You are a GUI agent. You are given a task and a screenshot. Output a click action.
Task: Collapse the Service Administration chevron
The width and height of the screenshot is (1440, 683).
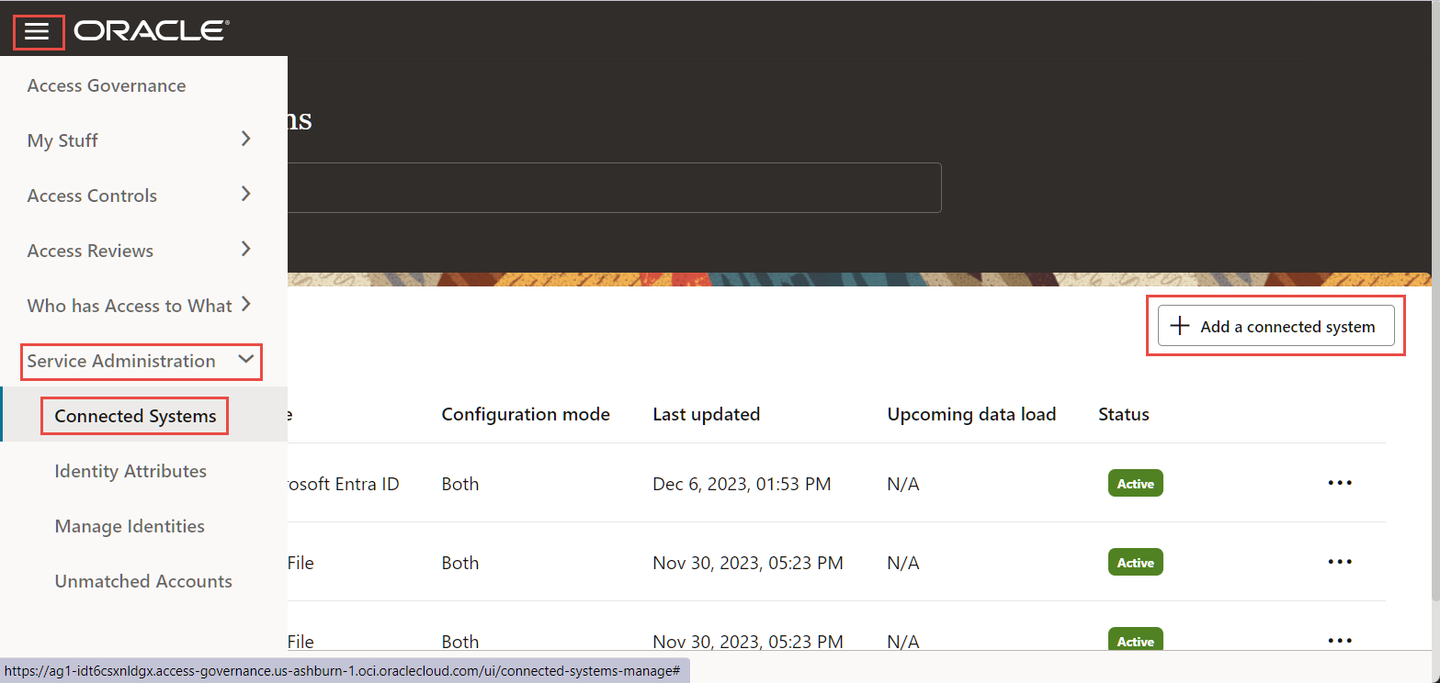(x=245, y=360)
